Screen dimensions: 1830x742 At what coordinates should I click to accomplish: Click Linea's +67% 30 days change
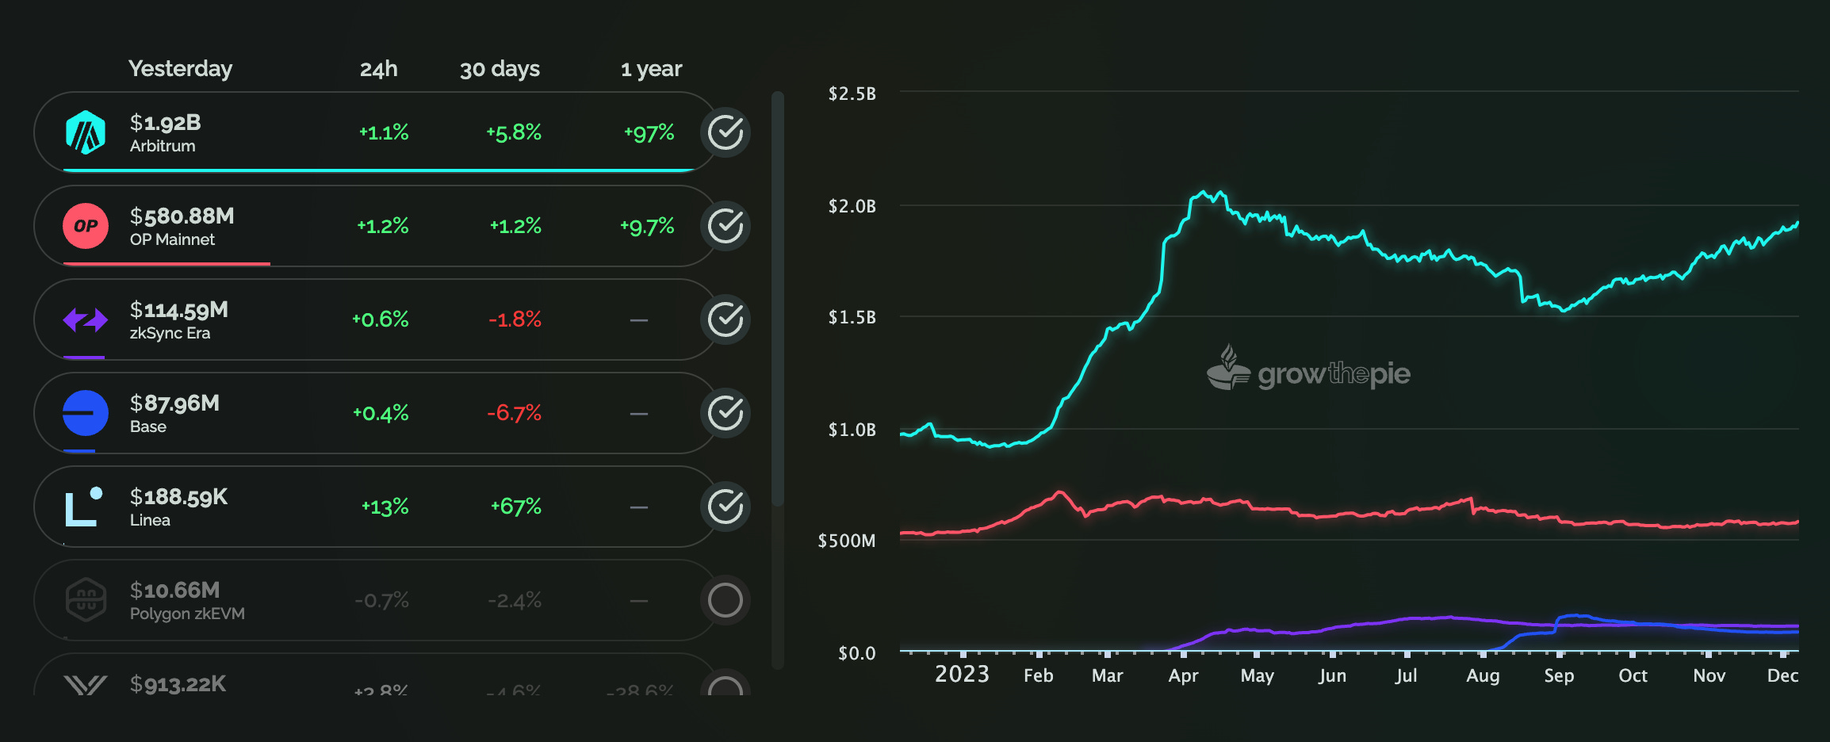pyautogui.click(x=516, y=507)
